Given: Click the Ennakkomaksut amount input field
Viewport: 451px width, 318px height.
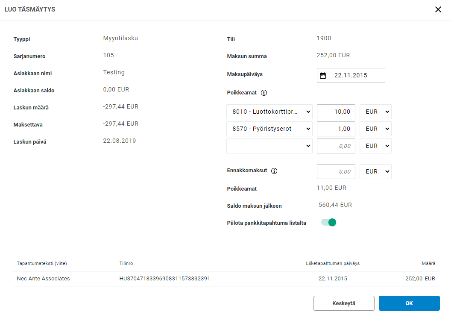Looking at the screenshot, I should pyautogui.click(x=336, y=171).
